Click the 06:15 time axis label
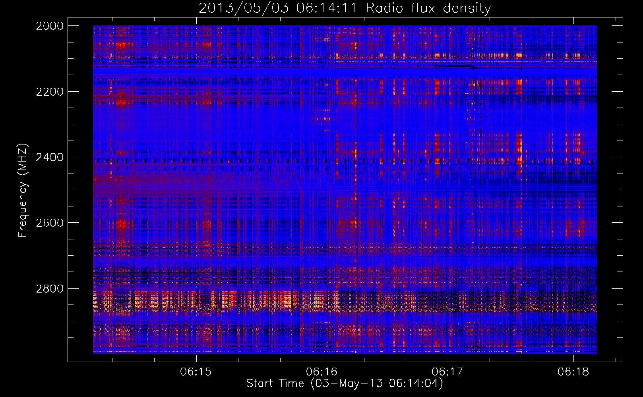Viewport: 643px width, 397px height. [196, 372]
